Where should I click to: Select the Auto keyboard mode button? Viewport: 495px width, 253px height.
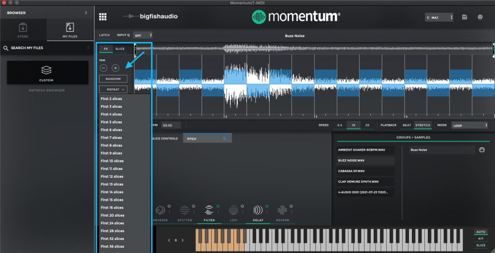[481, 232]
